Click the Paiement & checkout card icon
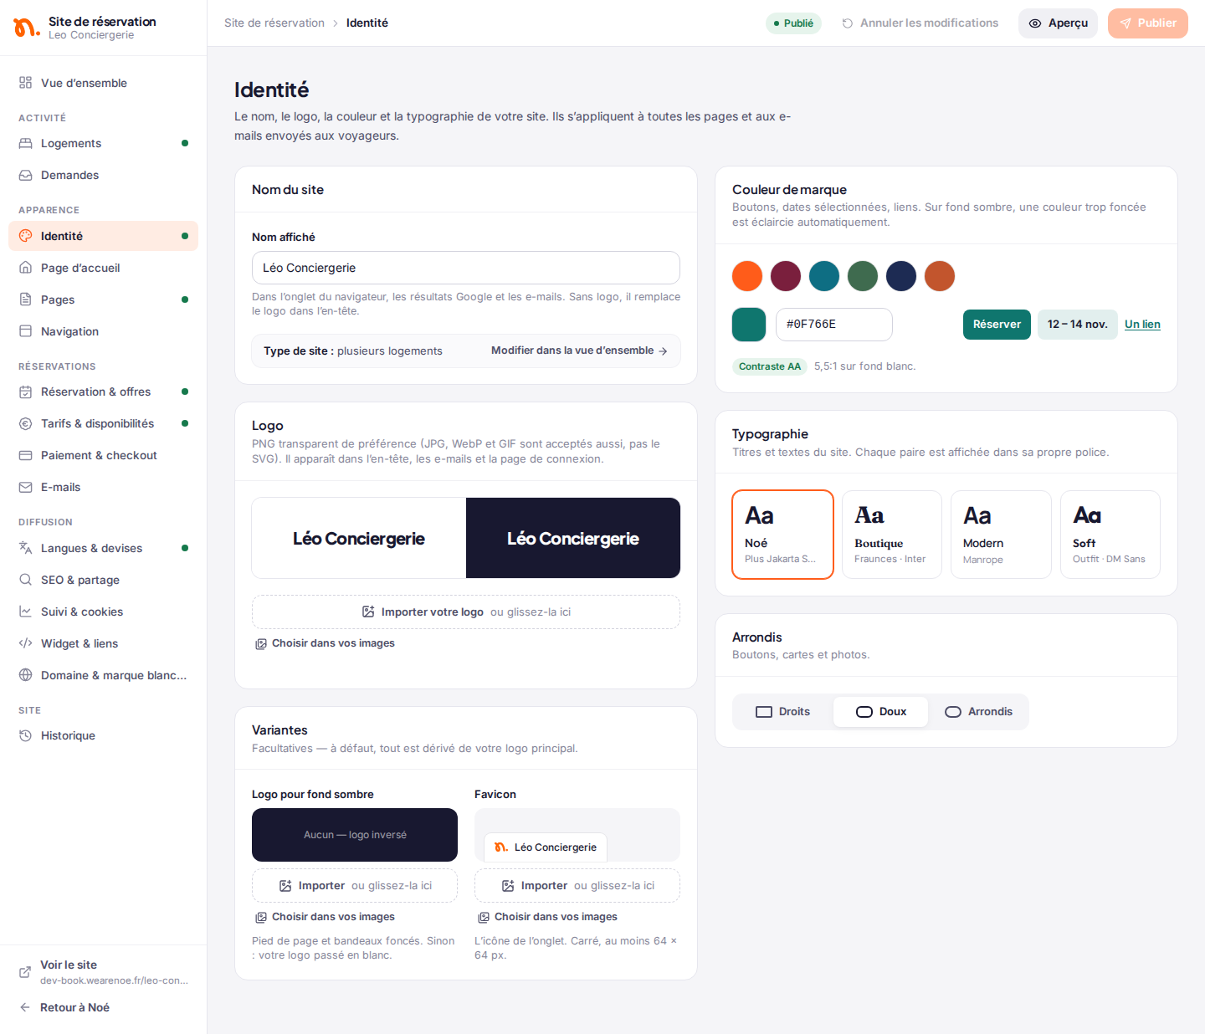This screenshot has width=1205, height=1034. point(26,455)
